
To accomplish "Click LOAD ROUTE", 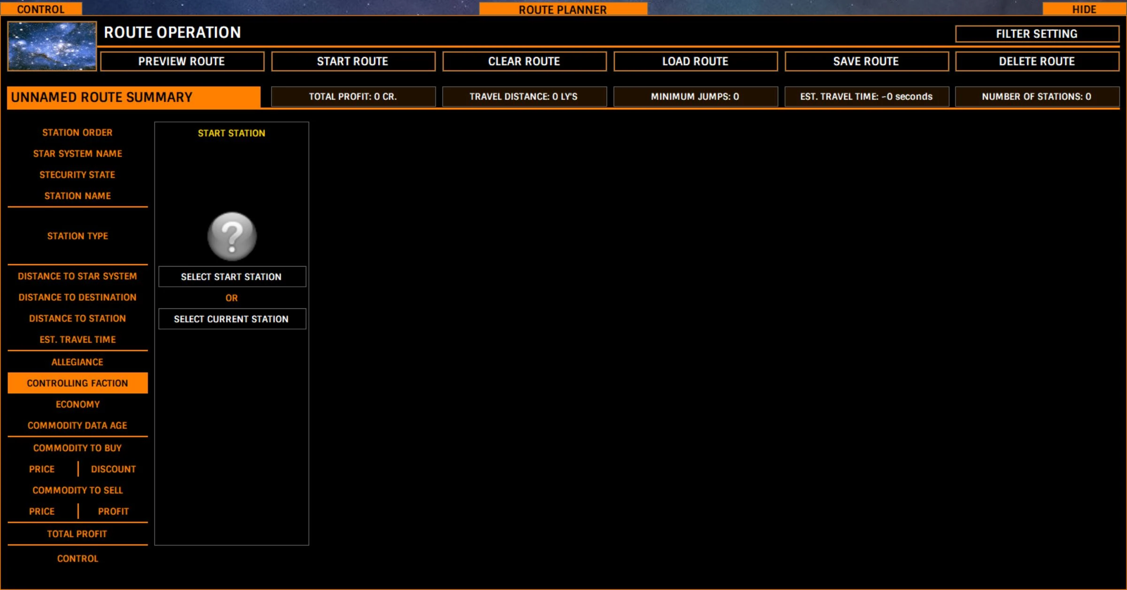I will (x=695, y=61).
